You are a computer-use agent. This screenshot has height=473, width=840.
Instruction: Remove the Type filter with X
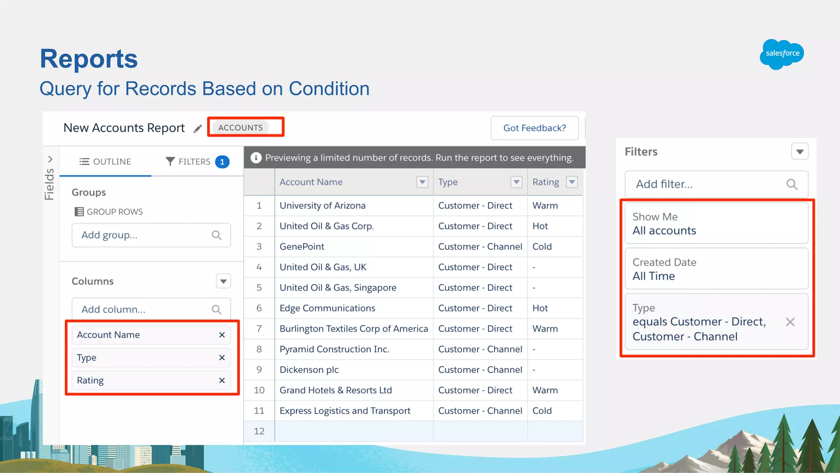[790, 322]
